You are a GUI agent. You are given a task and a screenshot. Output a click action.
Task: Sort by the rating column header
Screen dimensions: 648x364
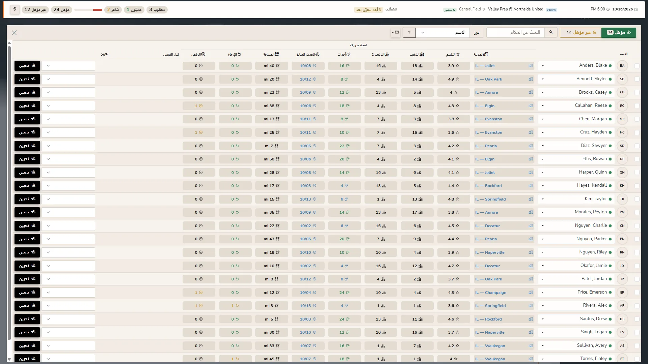pos(453,54)
